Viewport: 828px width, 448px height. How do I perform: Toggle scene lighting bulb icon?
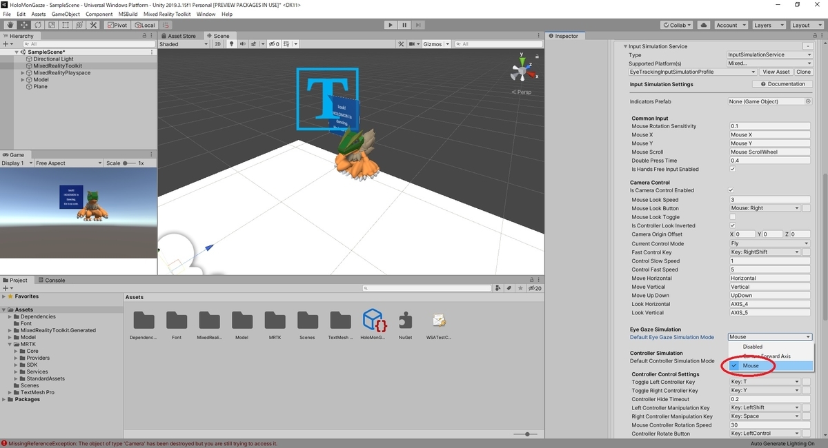[x=232, y=44]
